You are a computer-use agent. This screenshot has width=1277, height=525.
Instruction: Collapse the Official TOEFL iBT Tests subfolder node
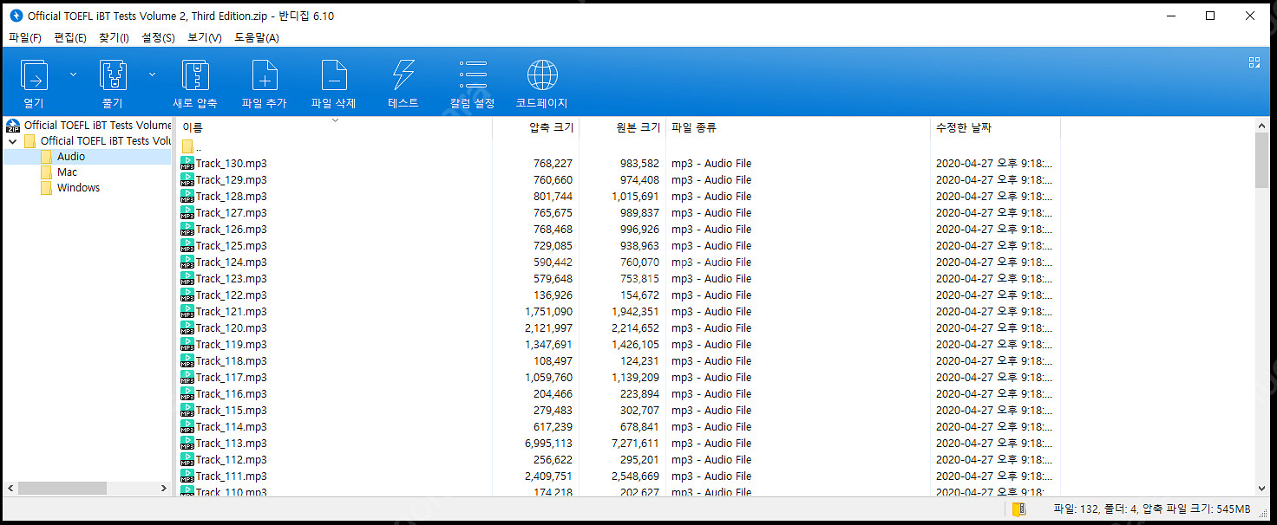[12, 141]
